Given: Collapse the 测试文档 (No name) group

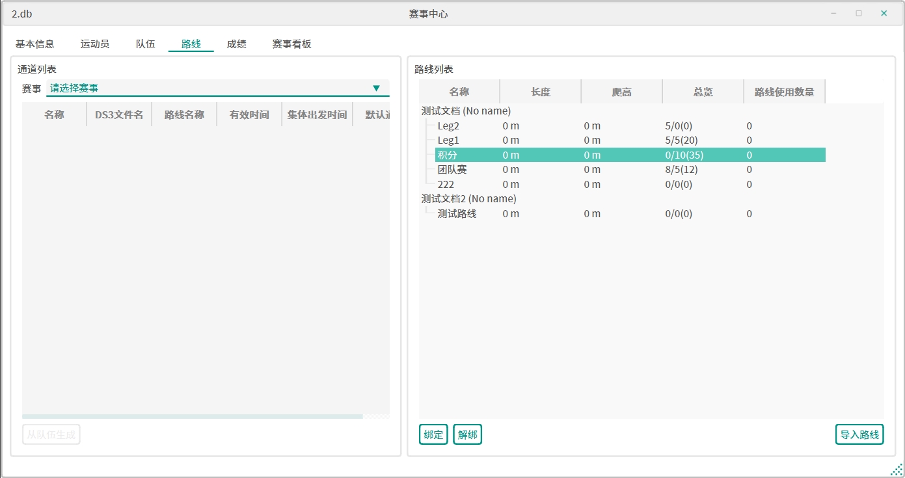Looking at the screenshot, I should tap(466, 111).
